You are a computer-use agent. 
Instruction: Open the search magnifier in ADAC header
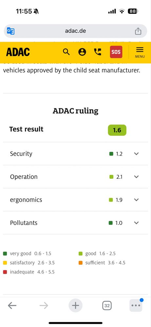pos(66,52)
